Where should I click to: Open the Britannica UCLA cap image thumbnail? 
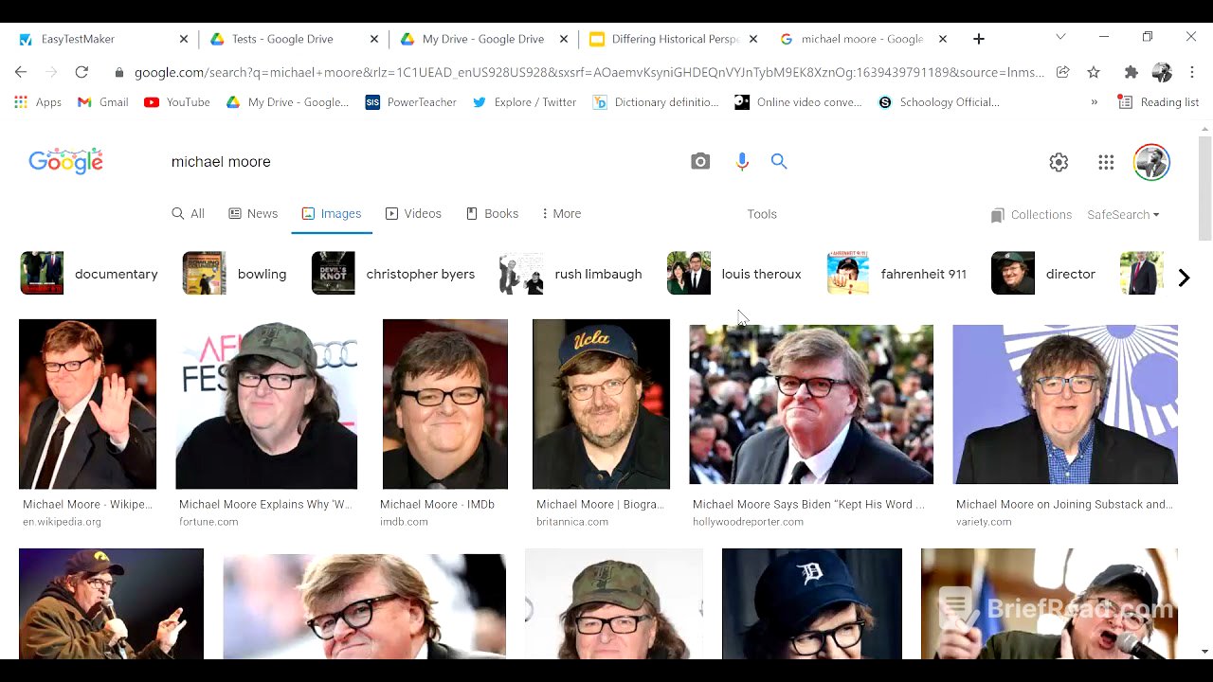601,404
